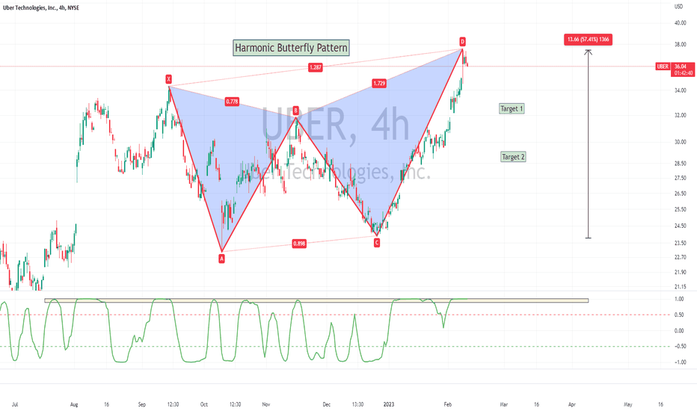Image resolution: width=697 pixels, height=411 pixels.
Task: Click the Sep label on time axis
Action: point(142,404)
